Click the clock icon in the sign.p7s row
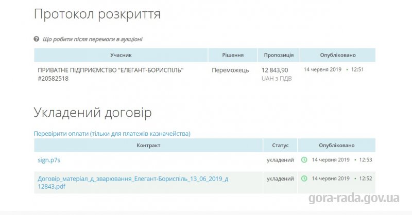 click(x=304, y=159)
